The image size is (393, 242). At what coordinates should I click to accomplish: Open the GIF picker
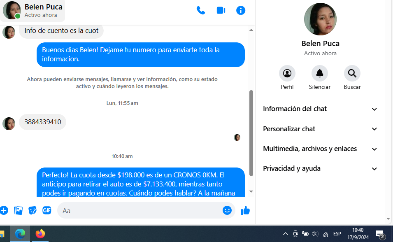tap(47, 210)
